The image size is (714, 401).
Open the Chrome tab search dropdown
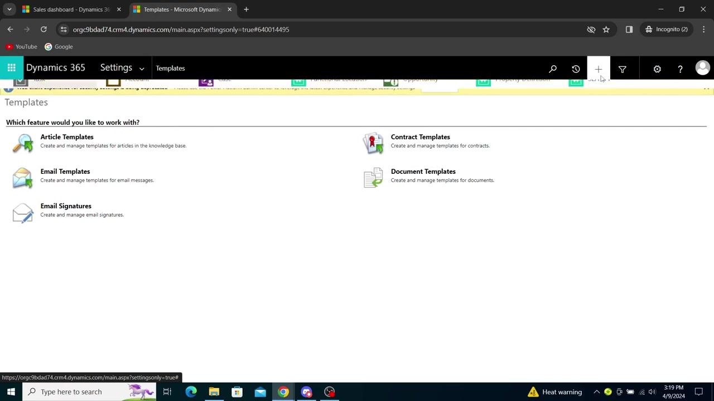pos(9,9)
